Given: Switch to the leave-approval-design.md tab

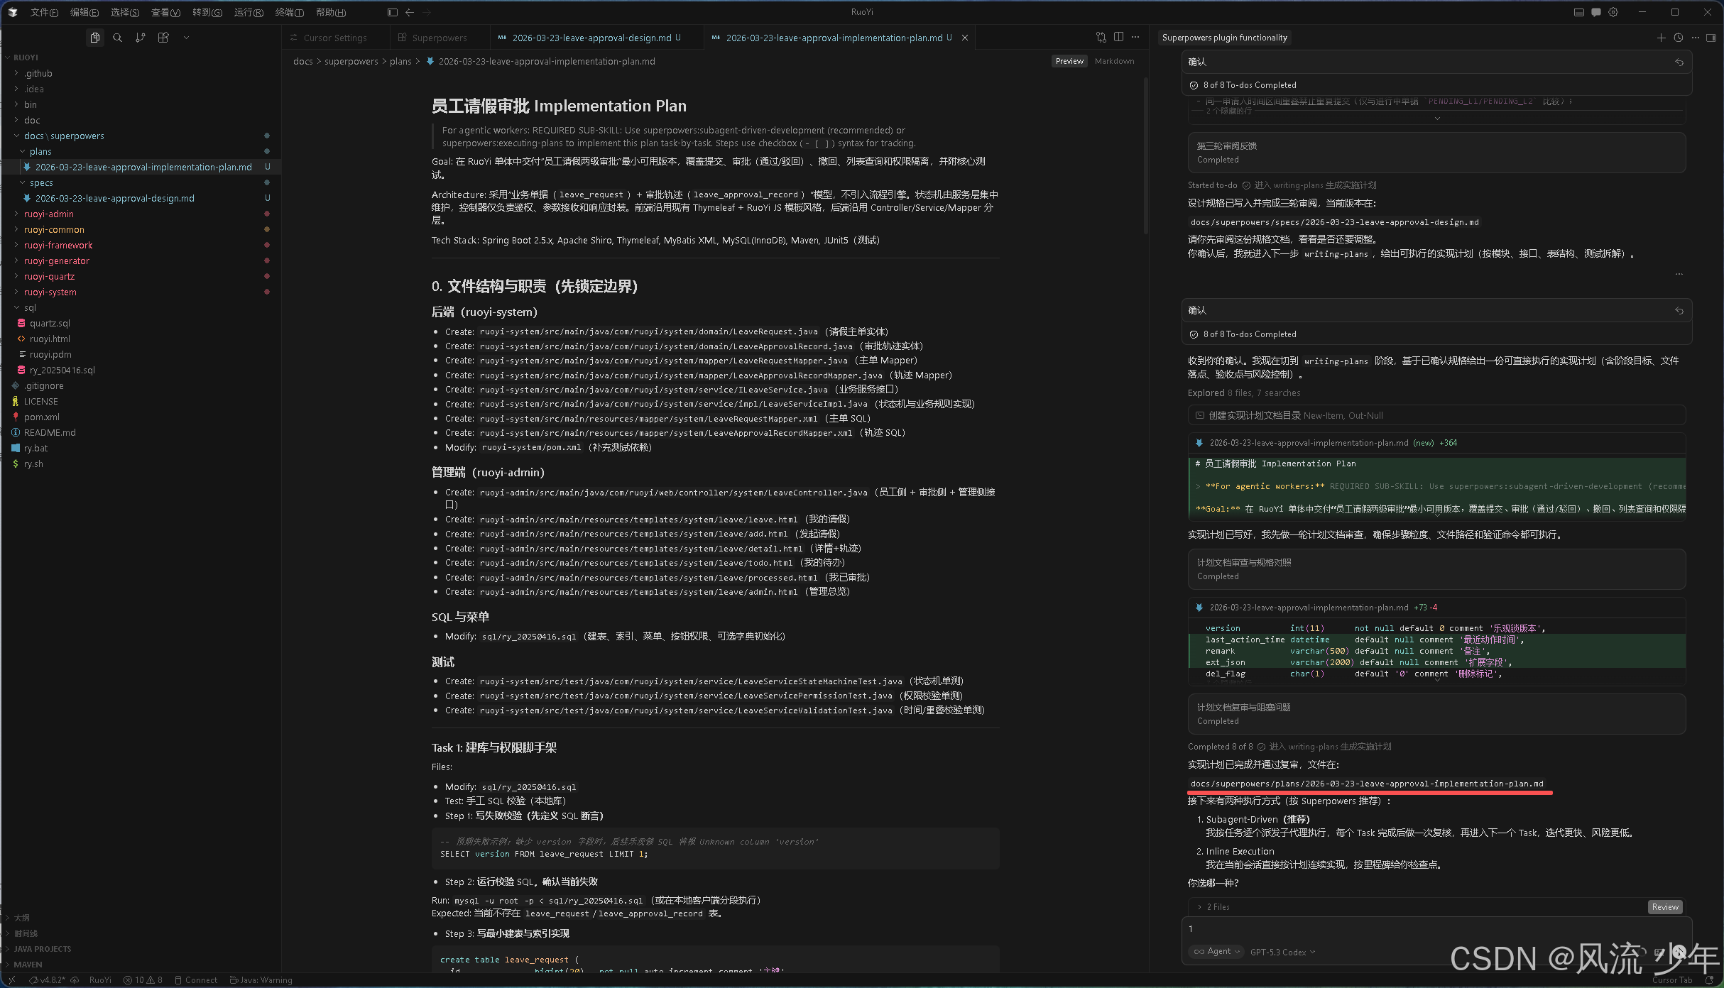Looking at the screenshot, I should click(591, 38).
